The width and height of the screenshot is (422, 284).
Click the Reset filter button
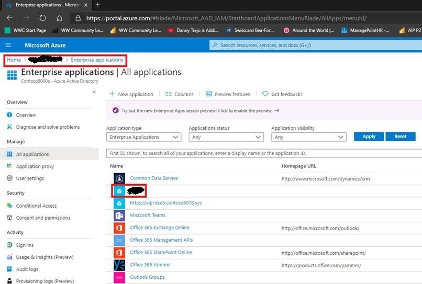click(x=401, y=137)
